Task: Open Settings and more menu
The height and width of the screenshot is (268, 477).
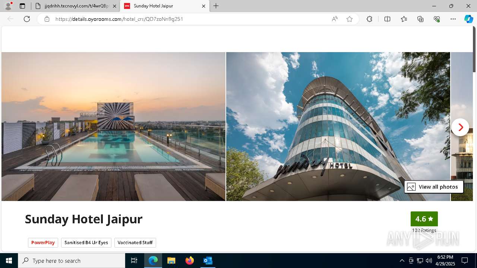Action: tap(453, 19)
